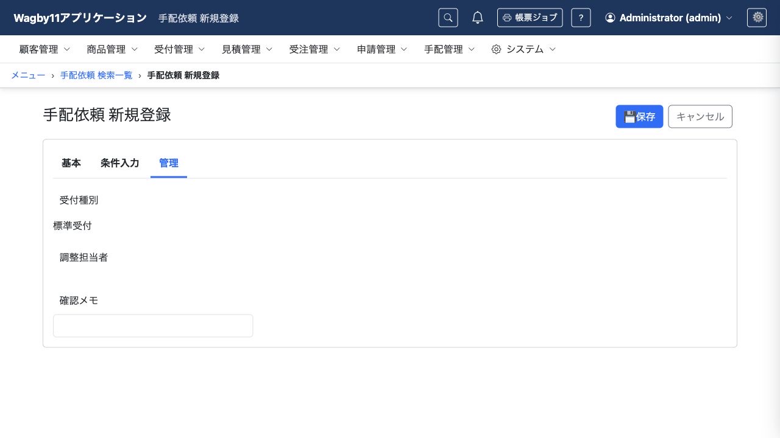The image size is (780, 438).
Task: Expand the 顧客管理 menu
Action: pyautogui.click(x=44, y=49)
